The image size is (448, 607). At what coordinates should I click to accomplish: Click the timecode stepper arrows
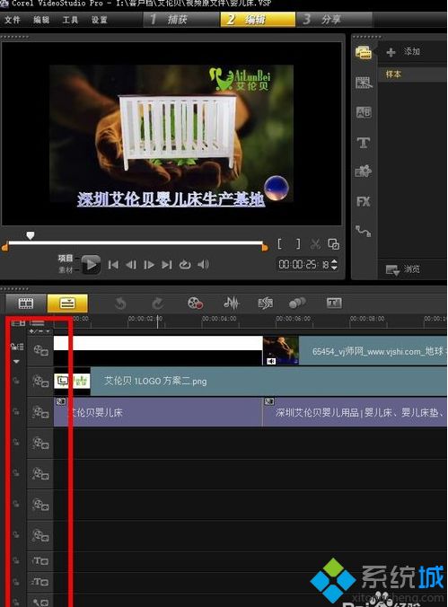pos(335,264)
